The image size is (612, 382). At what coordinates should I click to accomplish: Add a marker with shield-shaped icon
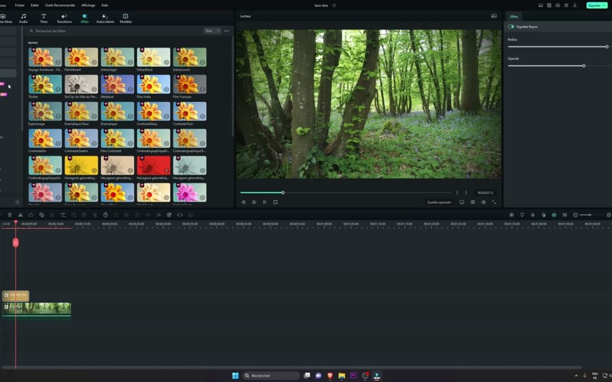[x=522, y=215]
